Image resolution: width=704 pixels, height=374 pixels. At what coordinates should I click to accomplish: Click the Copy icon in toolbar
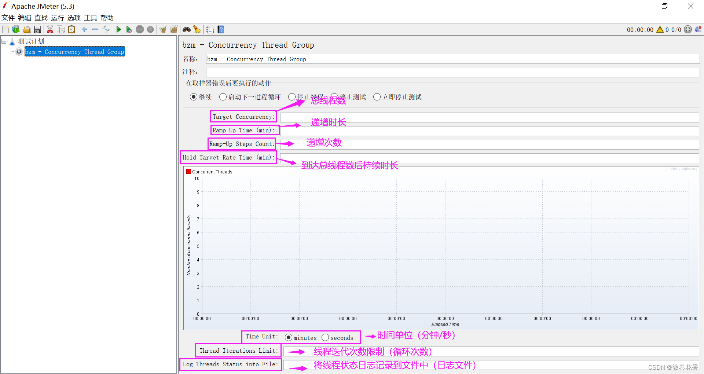pyautogui.click(x=61, y=29)
